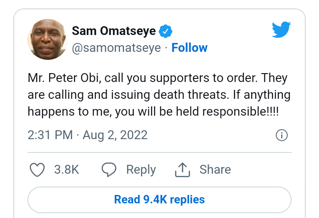Open the Sam Omatseye display name

click(114, 31)
